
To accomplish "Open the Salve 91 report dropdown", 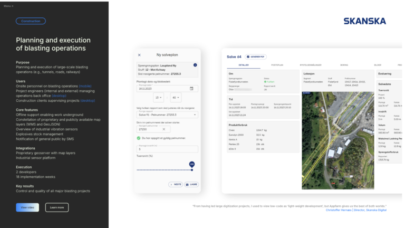I will pyautogui.click(x=166, y=114).
